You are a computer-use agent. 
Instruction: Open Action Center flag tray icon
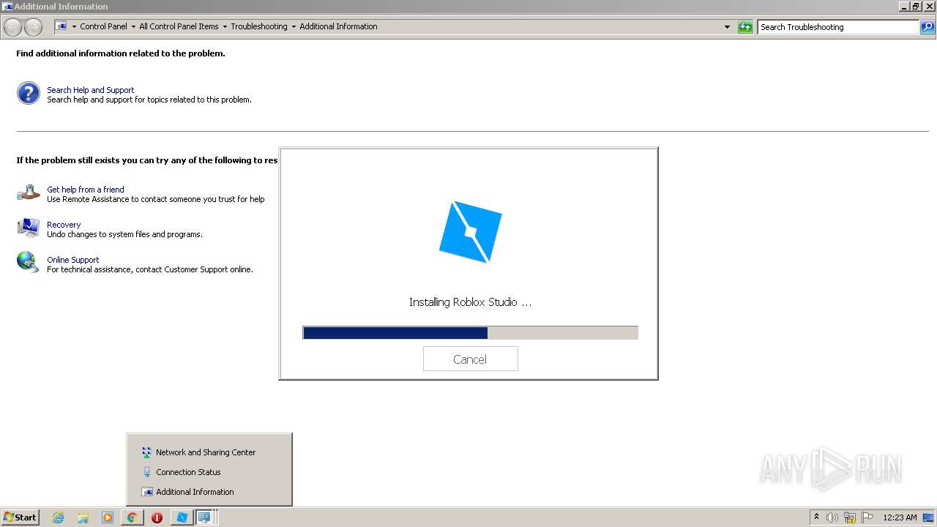coord(867,517)
